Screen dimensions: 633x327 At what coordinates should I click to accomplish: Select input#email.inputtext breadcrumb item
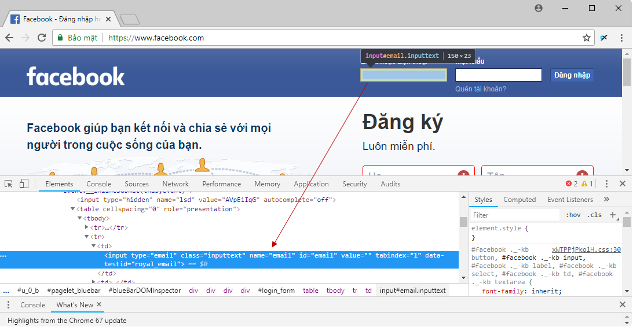[x=412, y=291]
